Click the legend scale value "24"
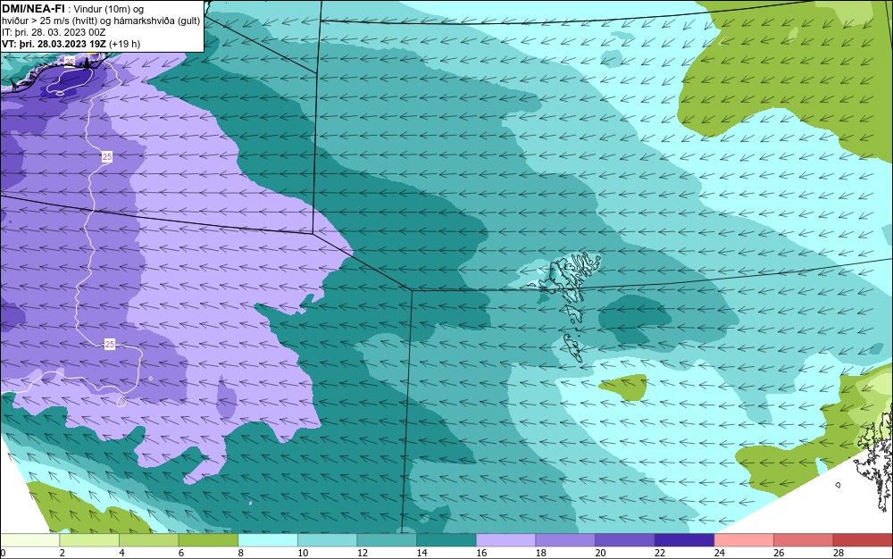 click(x=719, y=553)
